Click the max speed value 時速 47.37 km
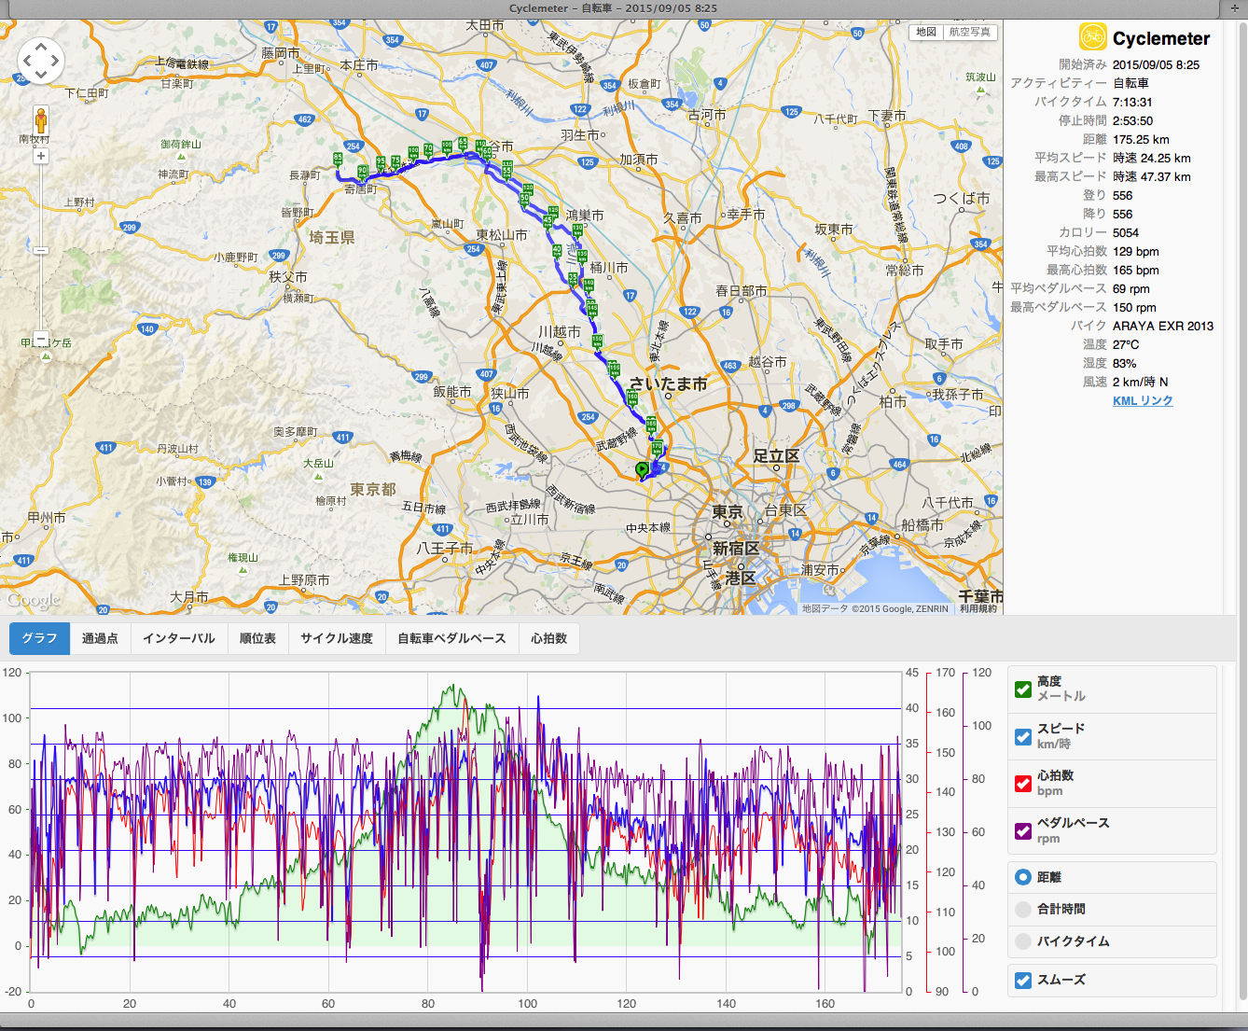 click(1152, 176)
